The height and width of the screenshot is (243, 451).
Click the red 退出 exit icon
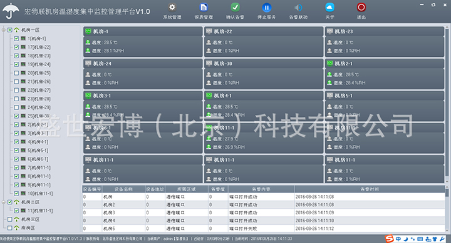pyautogui.click(x=361, y=7)
